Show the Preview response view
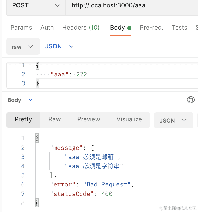This screenshot has width=198, height=212. [x=88, y=119]
